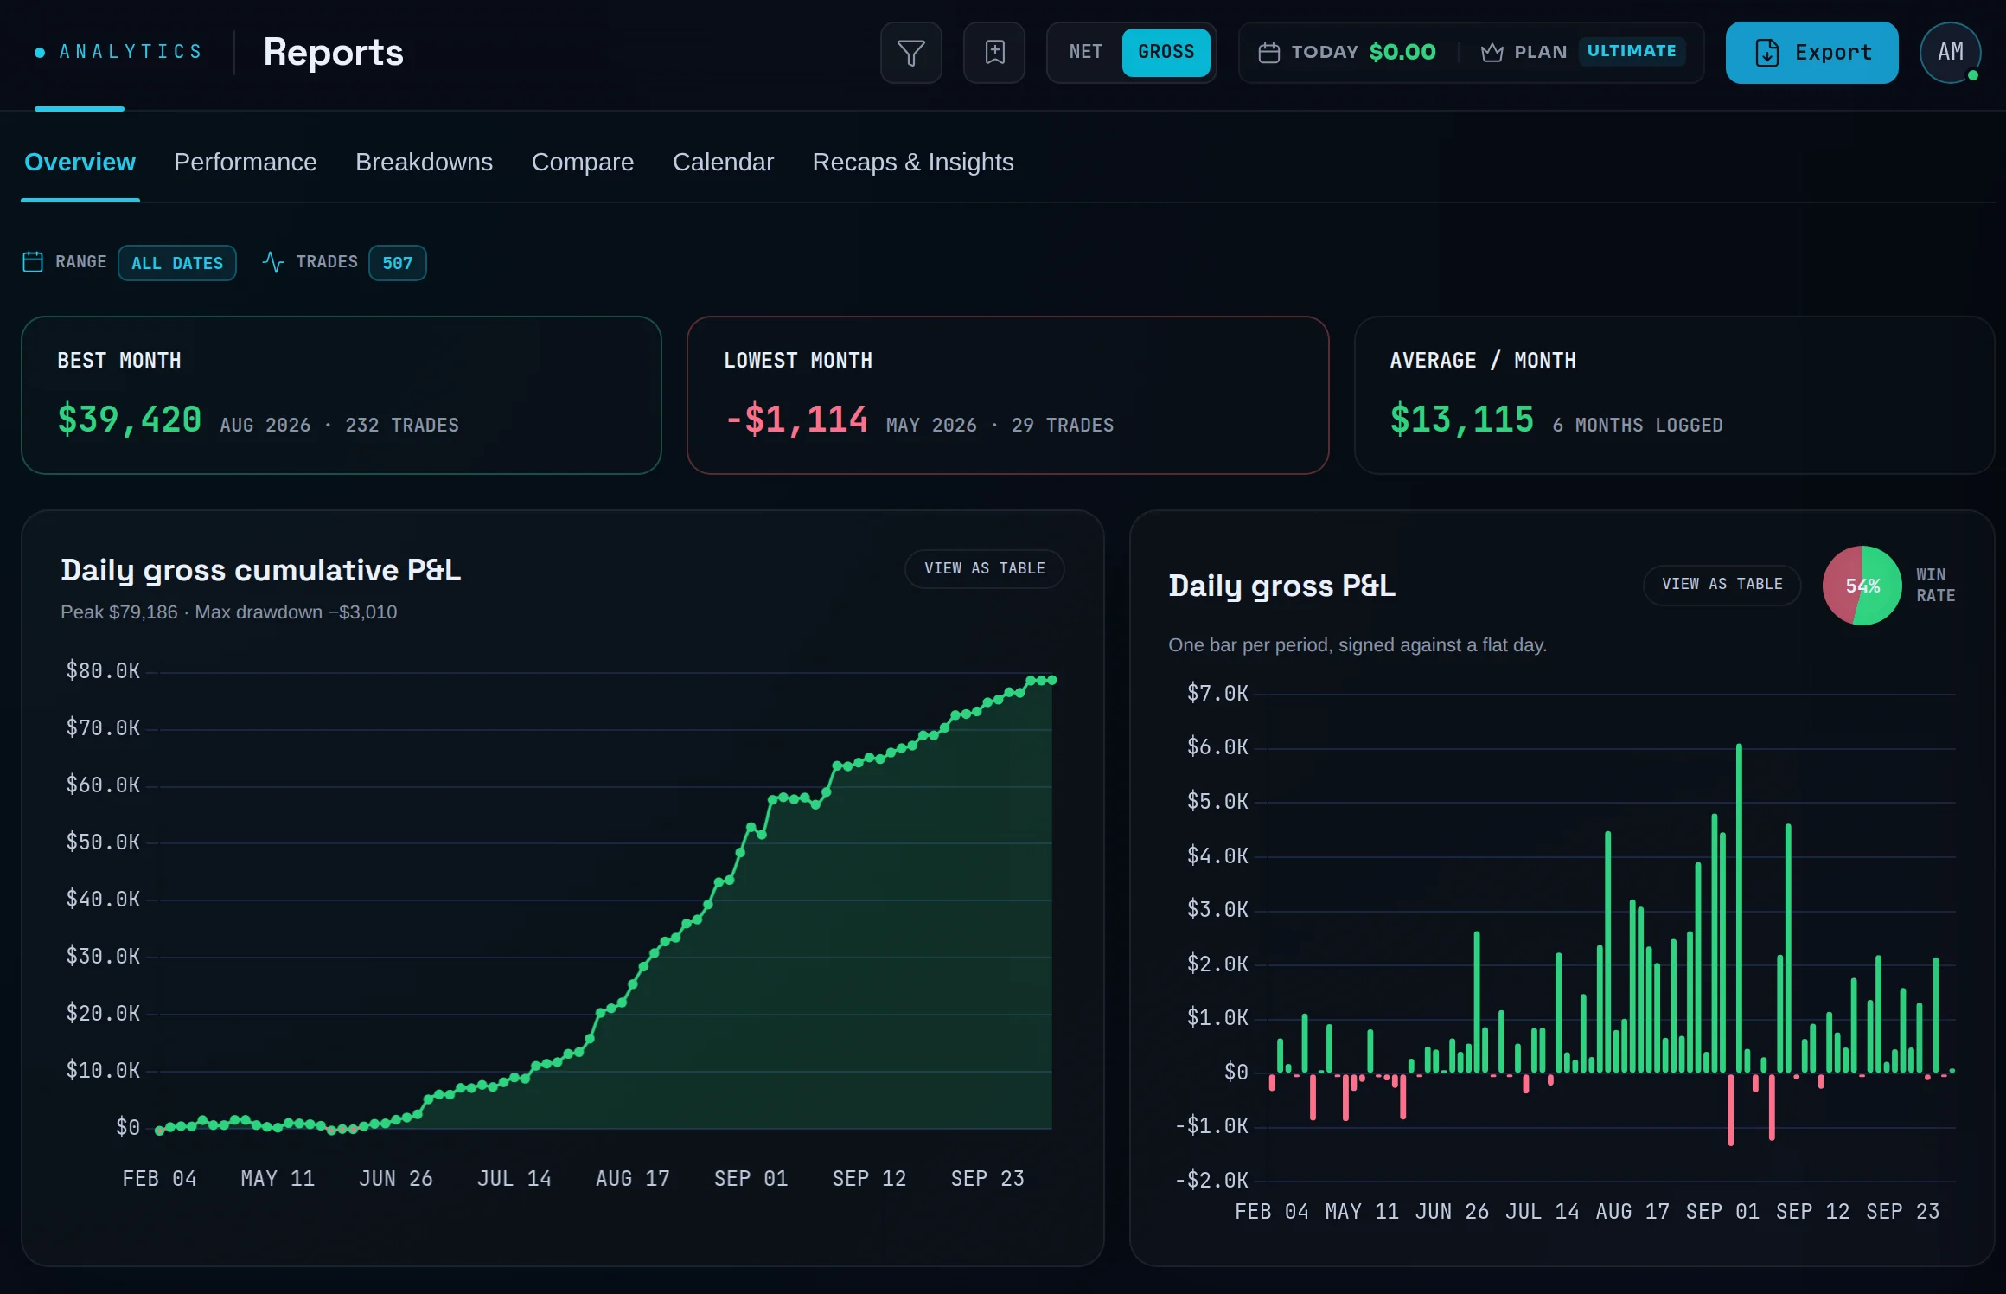
Task: Click the last data point on cumulative line
Action: 1052,680
